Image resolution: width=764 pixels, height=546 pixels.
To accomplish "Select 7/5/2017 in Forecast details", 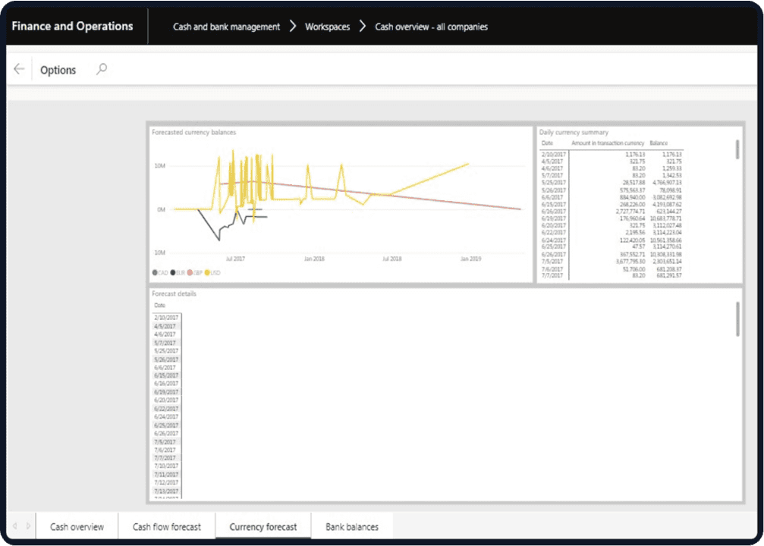I will 165,442.
